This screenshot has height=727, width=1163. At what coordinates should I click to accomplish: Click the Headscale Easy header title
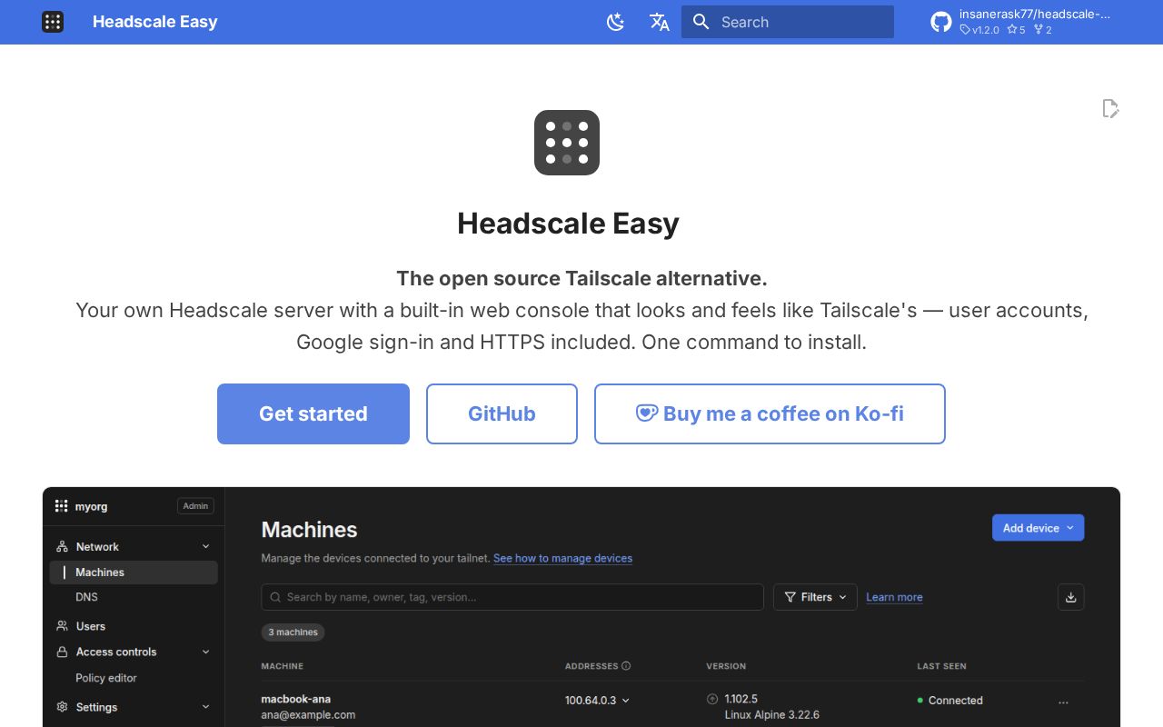[155, 22]
